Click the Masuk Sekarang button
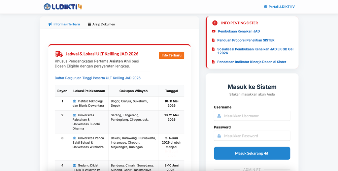Screen dimensions: 338x171 click(252, 153)
